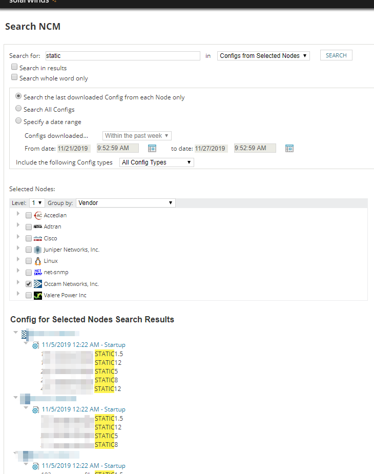Uncheck the Occam Networks, Inc. checkbox
The width and height of the screenshot is (374, 474).
[x=29, y=284]
